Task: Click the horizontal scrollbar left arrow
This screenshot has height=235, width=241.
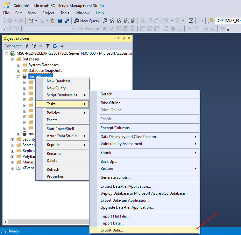Action: [5, 222]
